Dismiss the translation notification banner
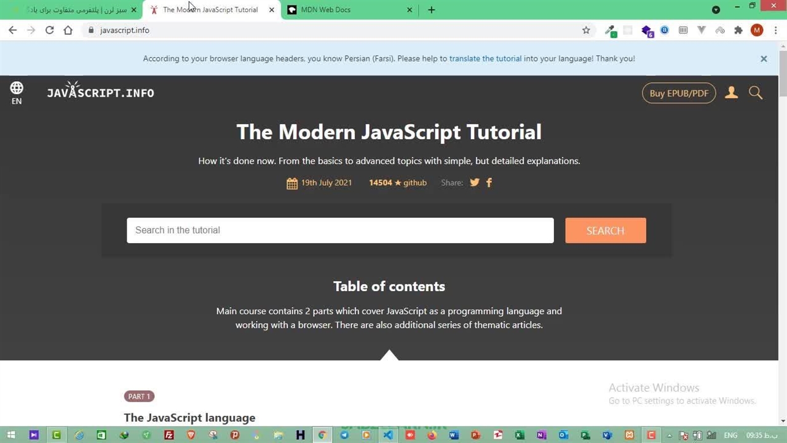Screen dimensions: 787x443 coord(764,58)
